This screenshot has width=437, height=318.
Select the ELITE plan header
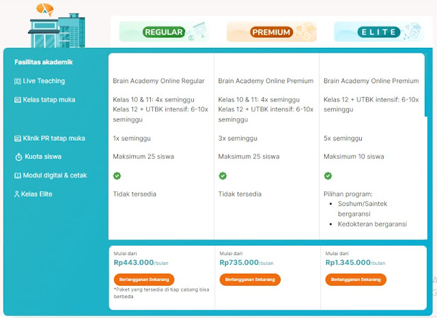pos(379,32)
